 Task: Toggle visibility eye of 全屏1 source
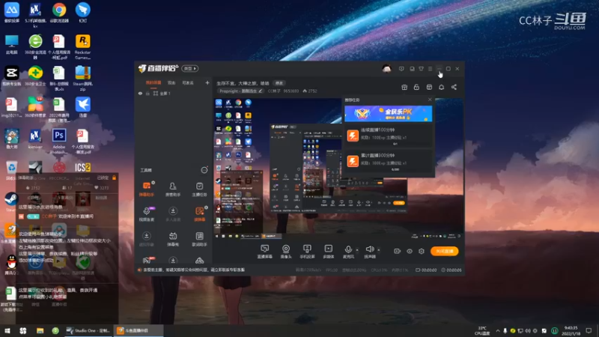140,93
